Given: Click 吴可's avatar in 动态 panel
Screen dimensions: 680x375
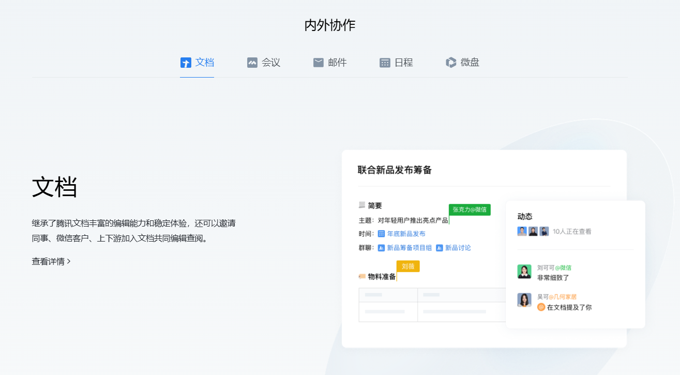Looking at the screenshot, I should [x=524, y=300].
